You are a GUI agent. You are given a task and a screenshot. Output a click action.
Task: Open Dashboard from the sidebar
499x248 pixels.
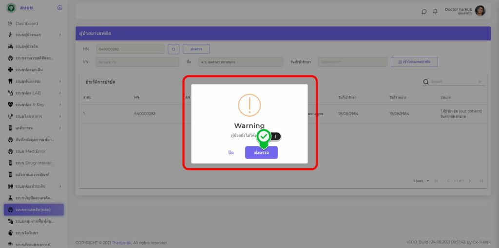[x=26, y=23]
